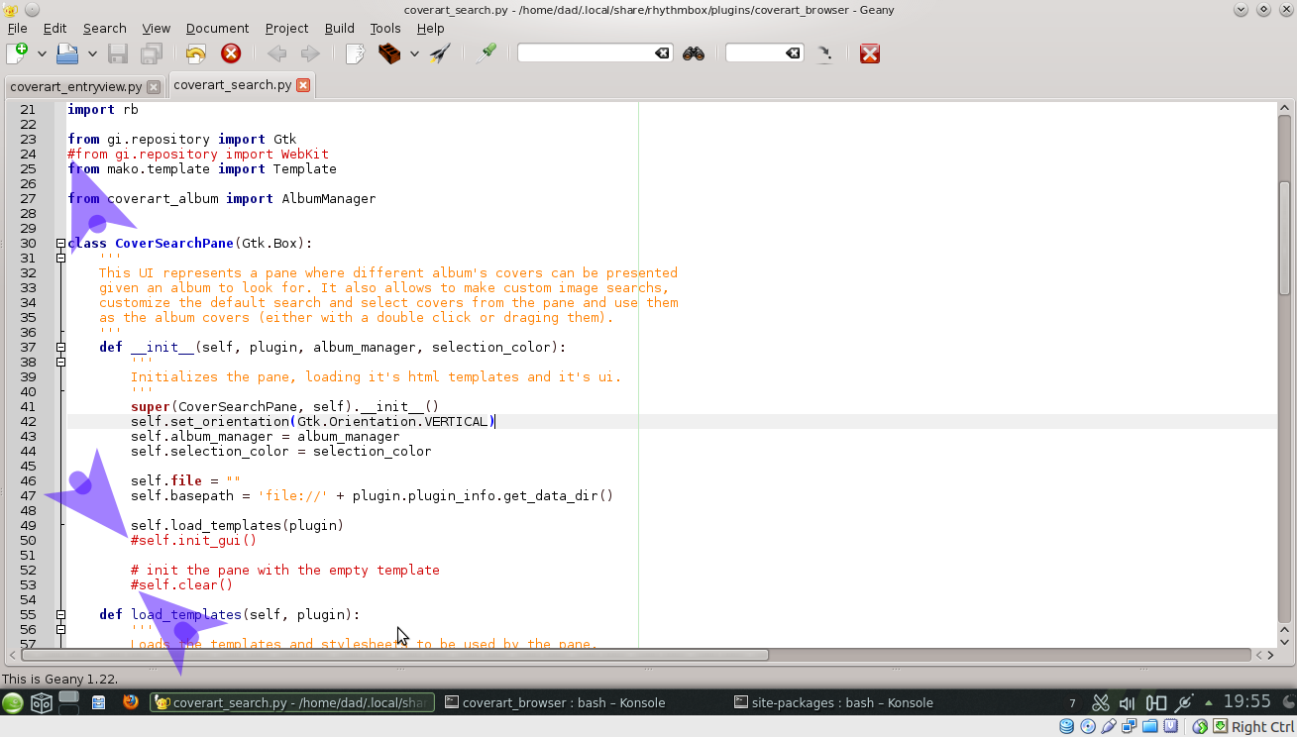Collapse the __init__ method fold at line 37
The width and height of the screenshot is (1297, 737).
point(60,347)
